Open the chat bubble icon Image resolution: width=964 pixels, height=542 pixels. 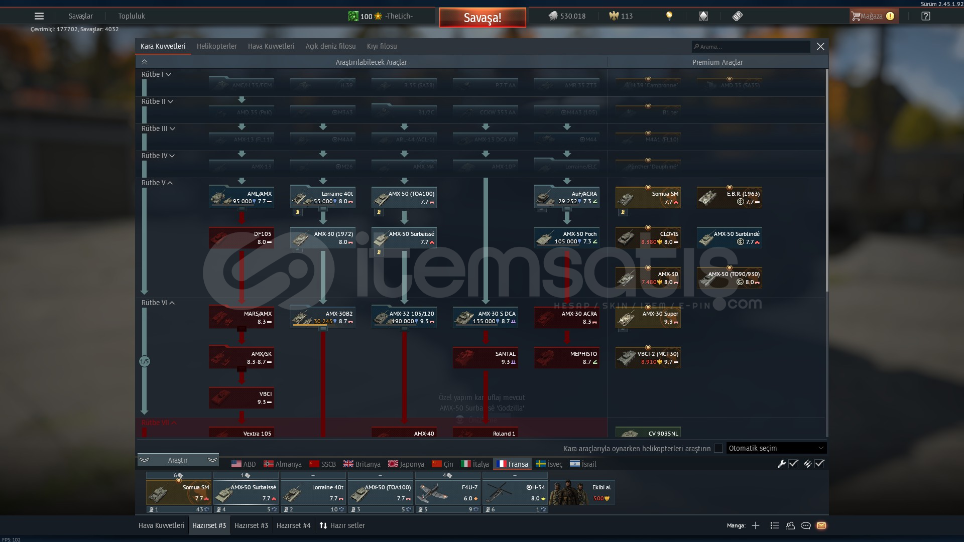click(806, 525)
